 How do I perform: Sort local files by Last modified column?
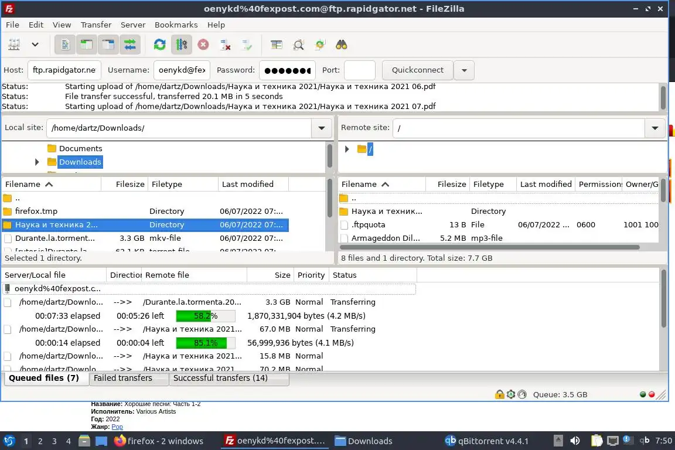(x=253, y=184)
